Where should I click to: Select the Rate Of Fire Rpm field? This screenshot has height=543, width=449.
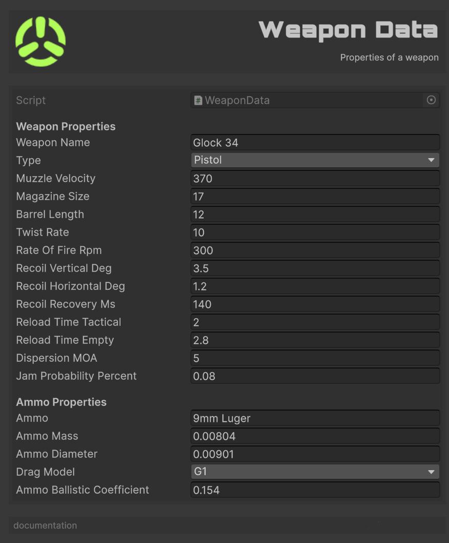point(315,250)
